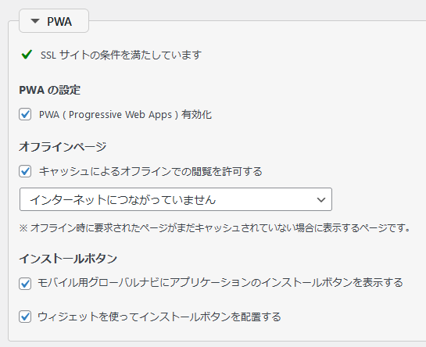The image size is (426, 347).
Task: Click the ウィジェットを使ってインストールボタンを配置する label
Action: point(159,317)
